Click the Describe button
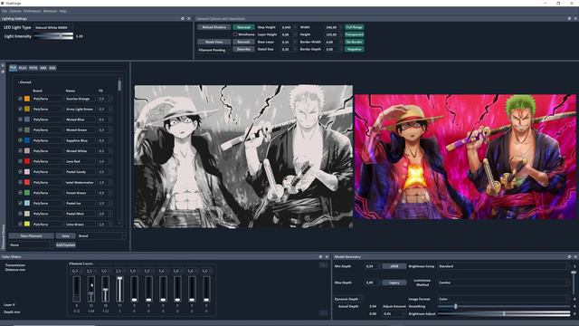Viewport: 579px width, 326px height. click(243, 49)
